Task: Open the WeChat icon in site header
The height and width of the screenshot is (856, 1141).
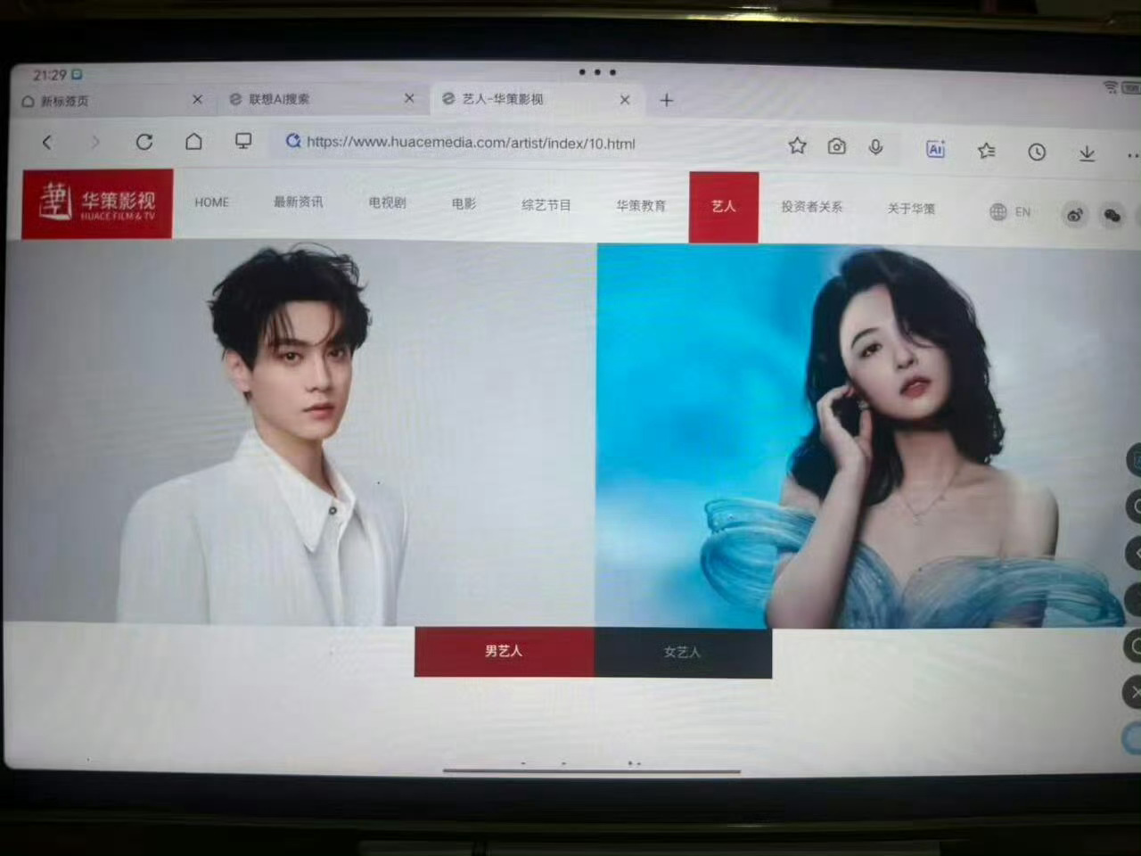Action: point(1112,215)
